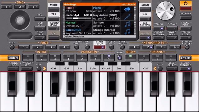Screen dimensions: 199x112
Task: Open the Sliders panel
Action: point(13,58)
